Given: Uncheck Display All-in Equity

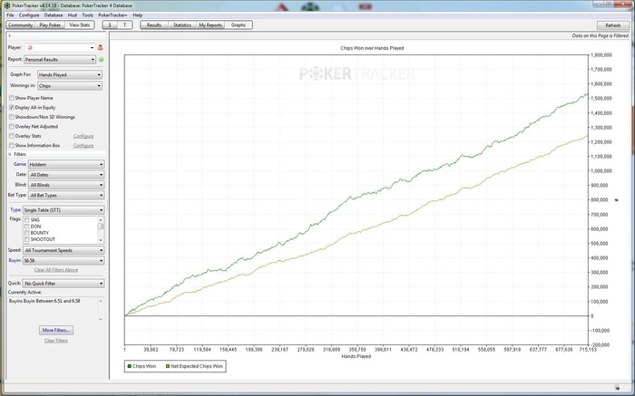Looking at the screenshot, I should click(x=12, y=108).
